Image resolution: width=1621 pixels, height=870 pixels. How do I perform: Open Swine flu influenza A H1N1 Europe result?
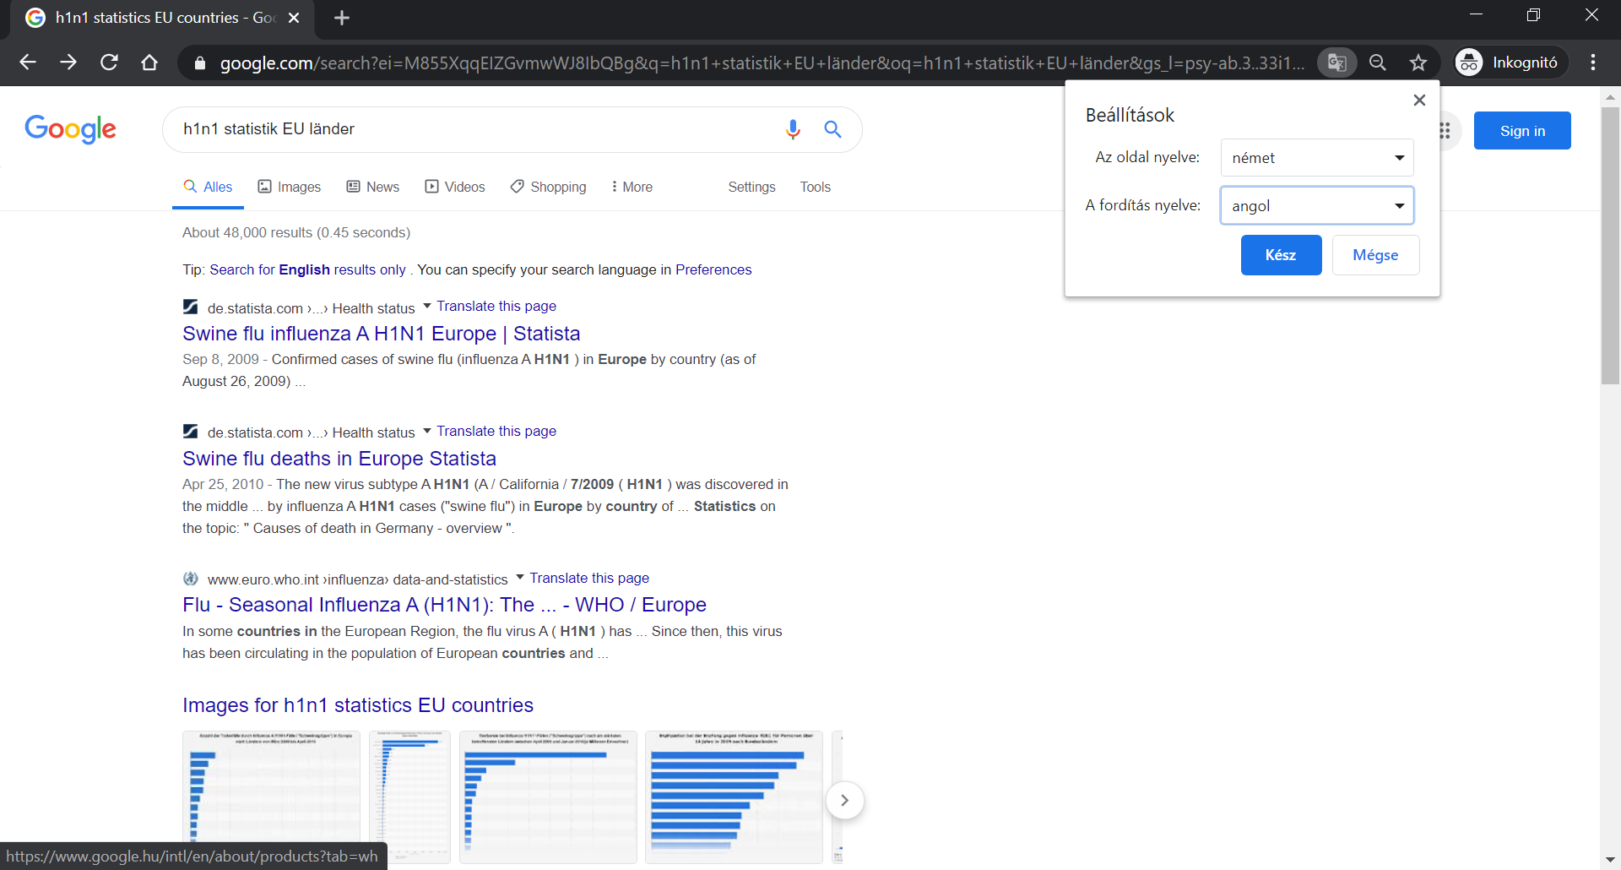coord(381,334)
